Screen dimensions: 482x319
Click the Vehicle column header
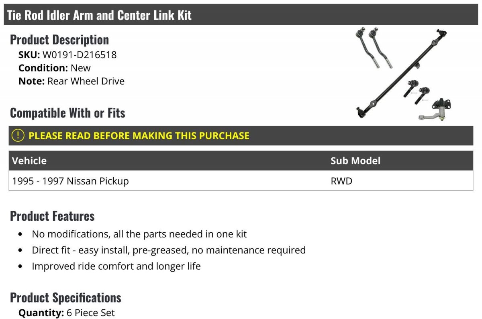pos(29,161)
